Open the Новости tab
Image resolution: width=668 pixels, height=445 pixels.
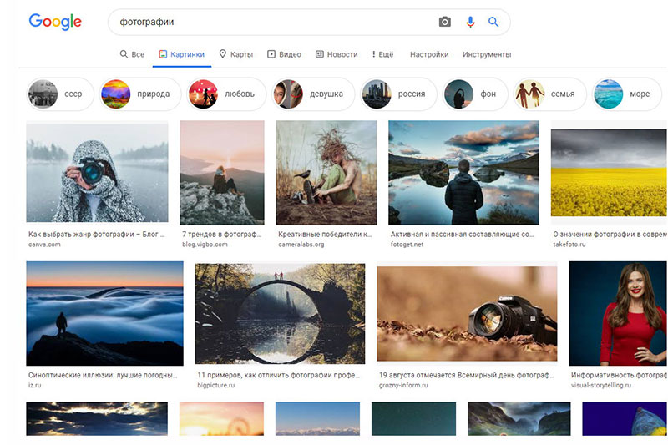(337, 54)
